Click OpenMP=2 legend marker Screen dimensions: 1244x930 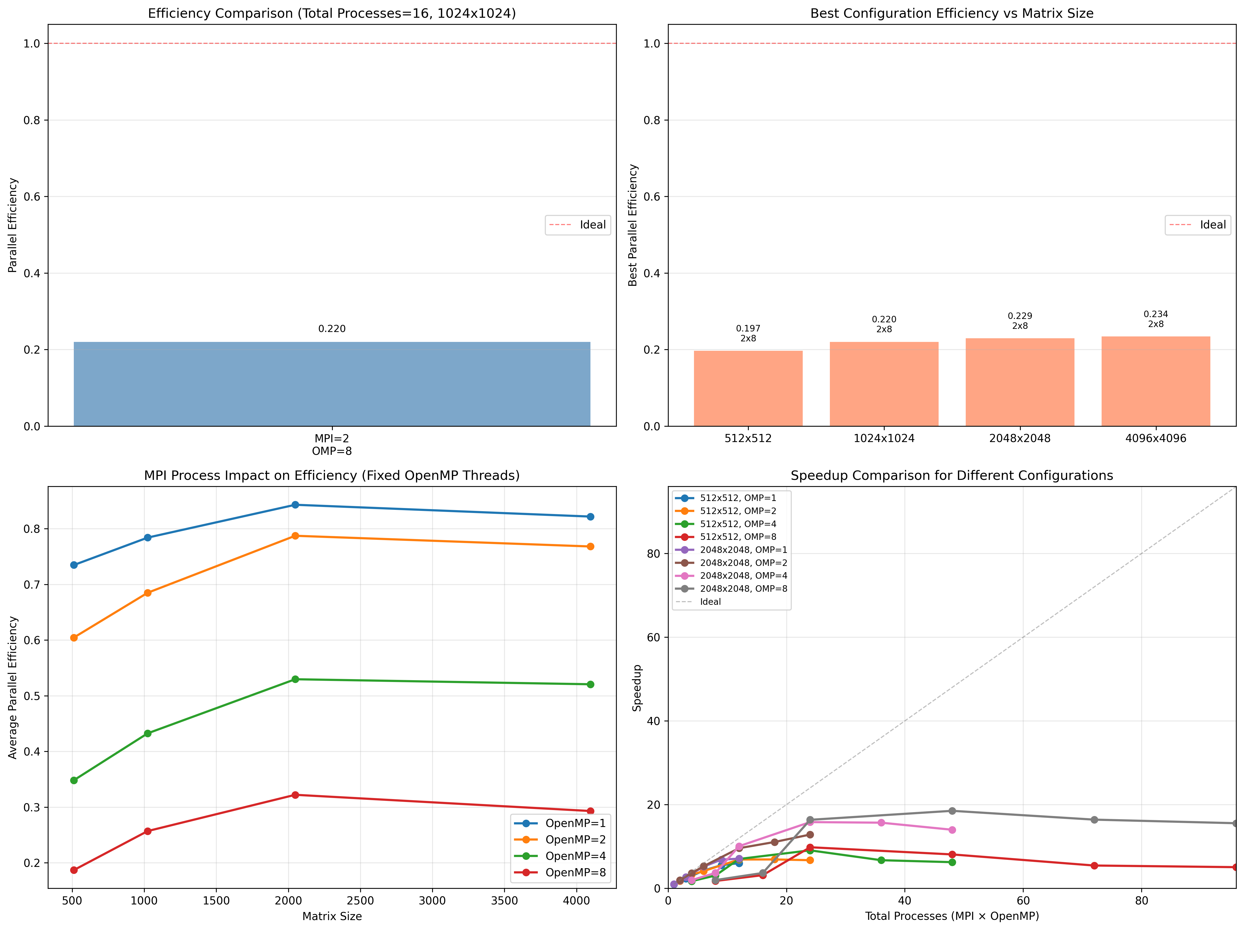tap(526, 840)
